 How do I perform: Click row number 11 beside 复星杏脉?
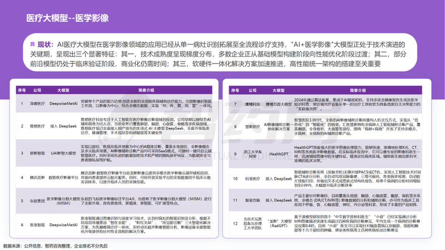click(235, 201)
